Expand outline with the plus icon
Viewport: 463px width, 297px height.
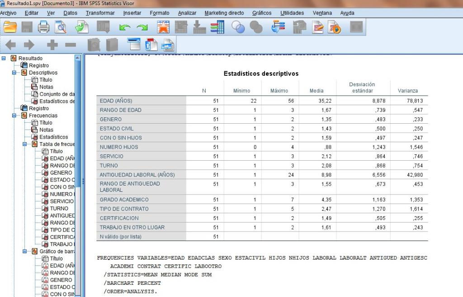coord(52,45)
